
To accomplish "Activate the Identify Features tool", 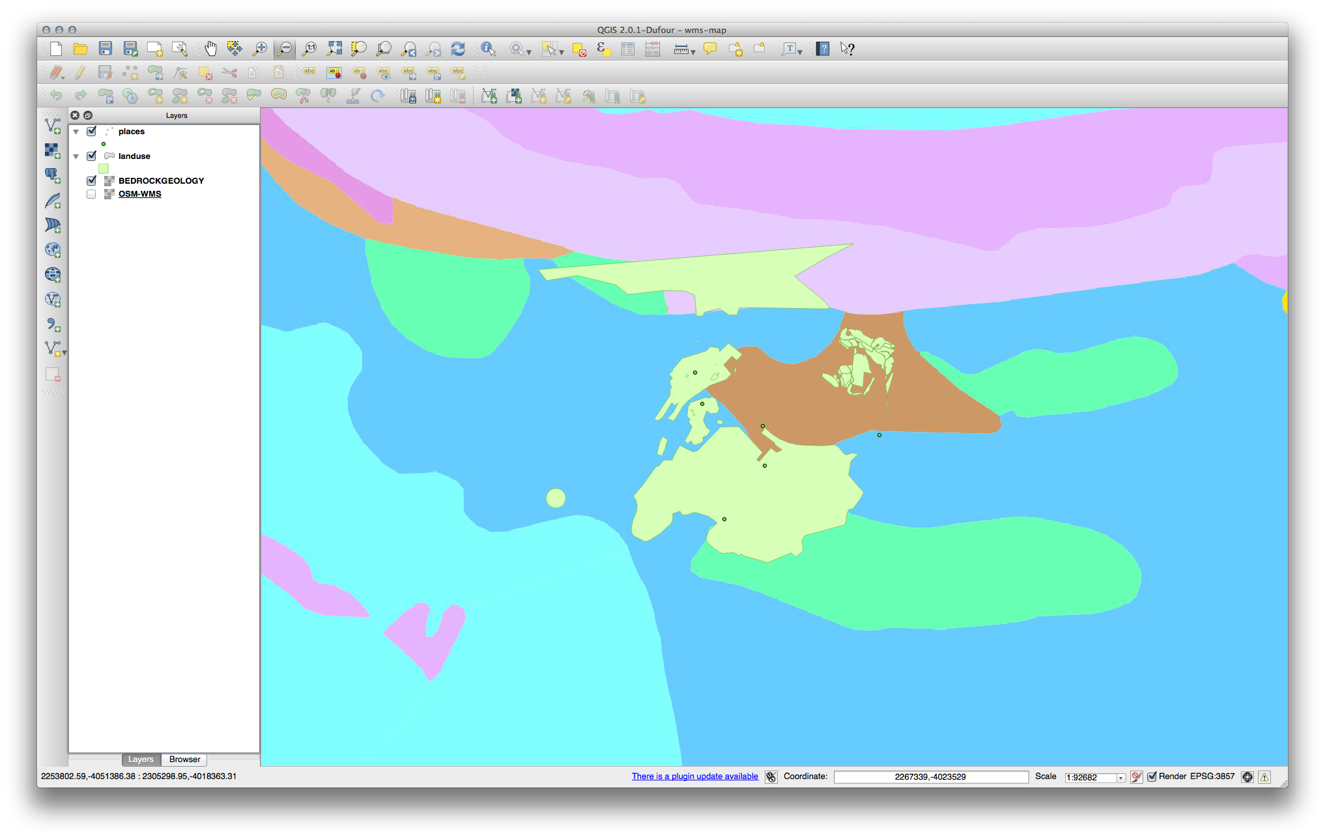I will (489, 49).
